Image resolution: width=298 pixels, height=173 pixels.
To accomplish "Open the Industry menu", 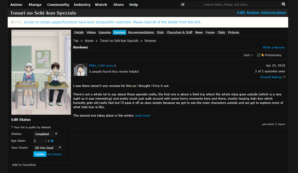I will click(x=82, y=5).
